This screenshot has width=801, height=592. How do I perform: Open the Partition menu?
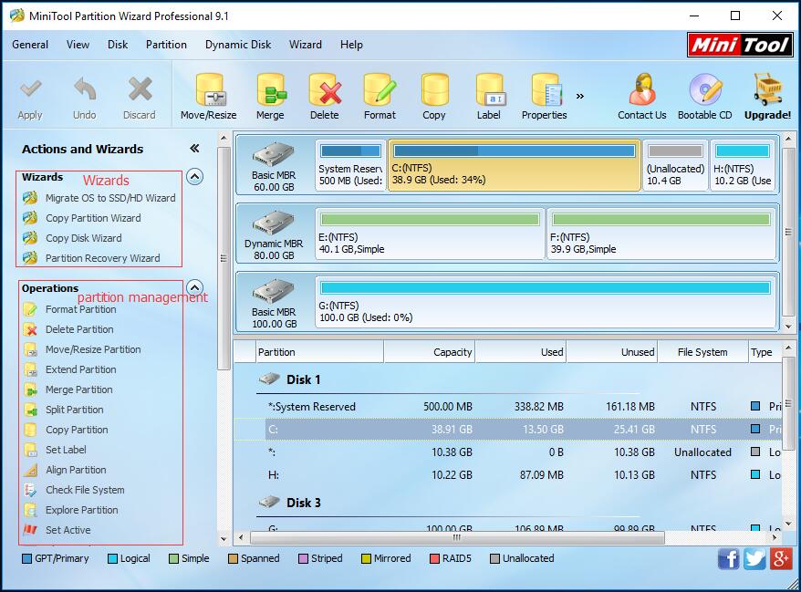click(166, 45)
